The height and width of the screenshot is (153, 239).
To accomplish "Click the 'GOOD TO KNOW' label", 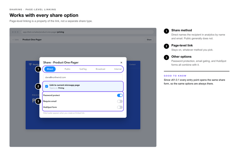I will point(175,76).
